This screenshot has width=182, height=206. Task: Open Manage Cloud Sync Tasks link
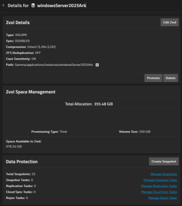[x=159, y=192]
